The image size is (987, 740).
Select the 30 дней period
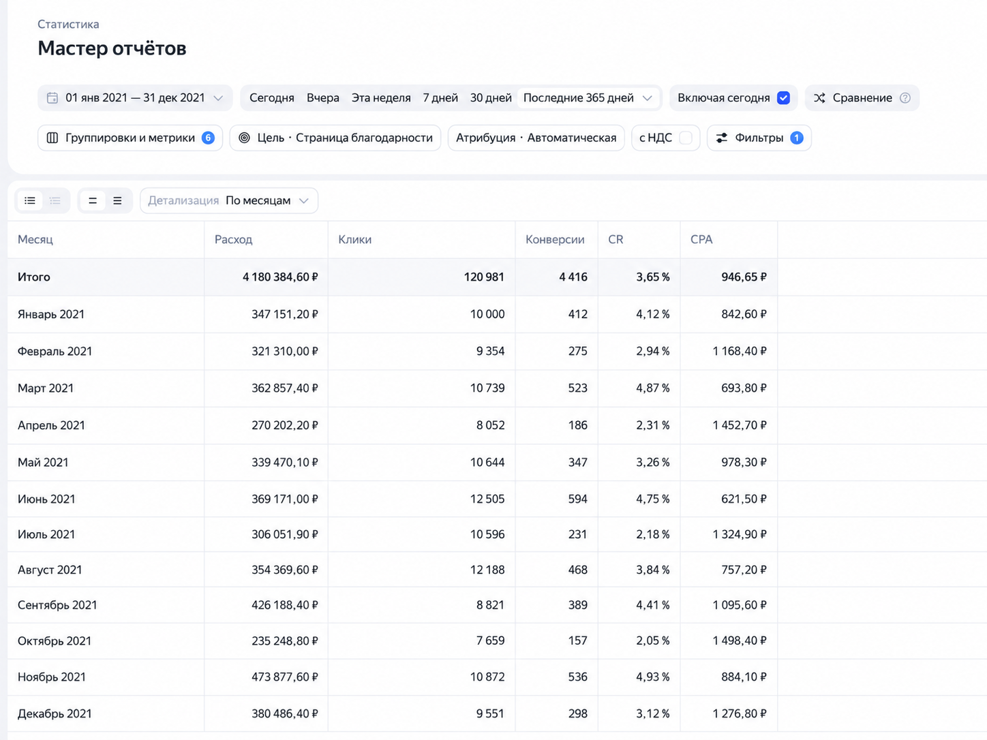(x=491, y=98)
